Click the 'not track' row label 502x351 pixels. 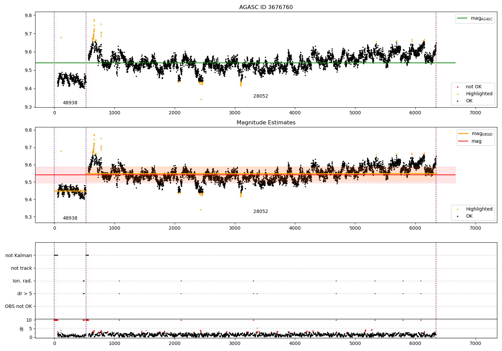(x=21, y=268)
